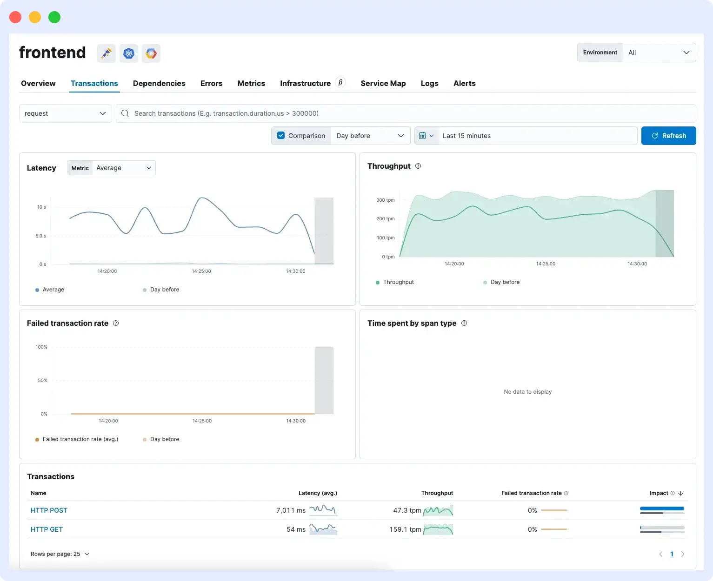Go to next page arrow in pagination
The width and height of the screenshot is (713, 581).
point(683,554)
